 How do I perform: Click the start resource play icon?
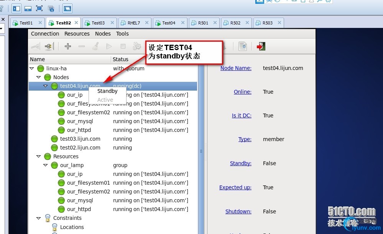(109, 46)
